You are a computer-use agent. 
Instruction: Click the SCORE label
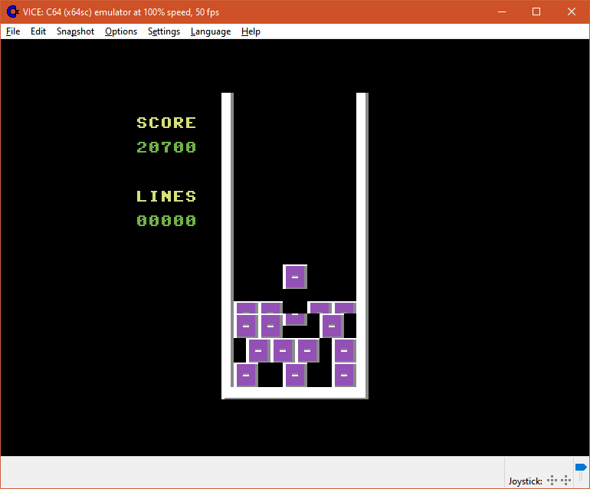pyautogui.click(x=166, y=123)
